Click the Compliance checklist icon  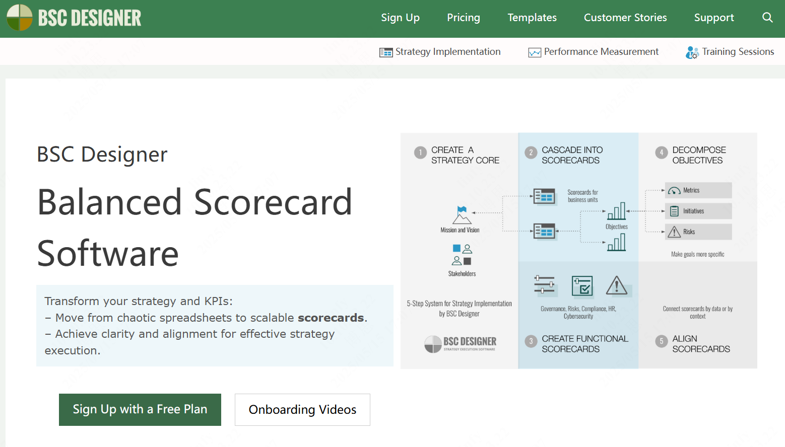coord(582,286)
